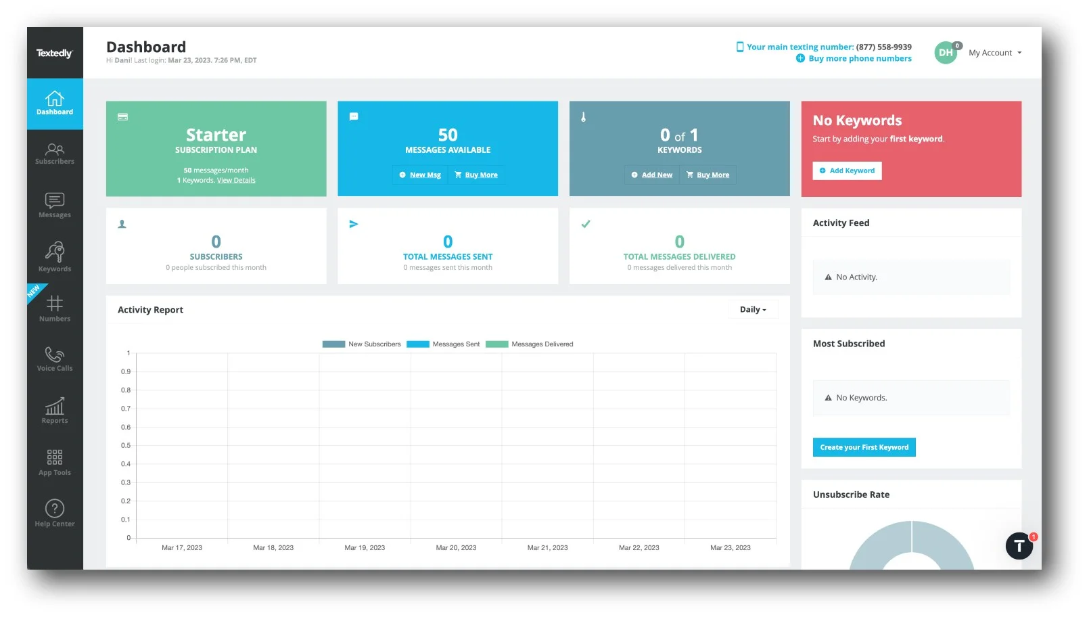The height and width of the screenshot is (617, 1089).
Task: Toggle Messages Delivered legend series
Action: [x=530, y=344]
